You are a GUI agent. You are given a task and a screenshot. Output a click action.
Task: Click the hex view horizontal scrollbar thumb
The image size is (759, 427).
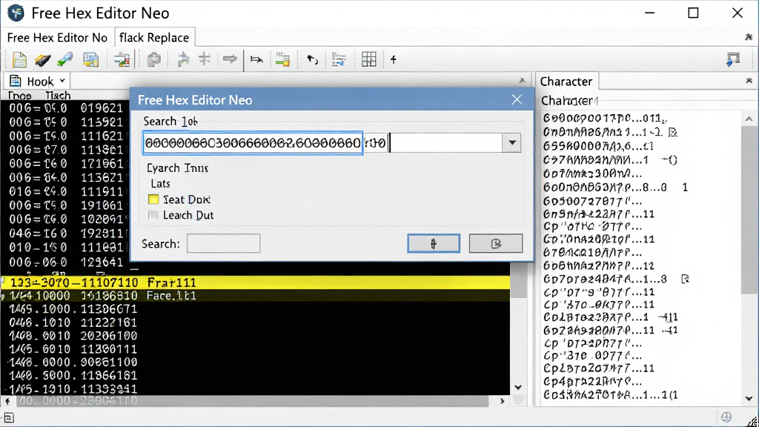tap(253, 401)
